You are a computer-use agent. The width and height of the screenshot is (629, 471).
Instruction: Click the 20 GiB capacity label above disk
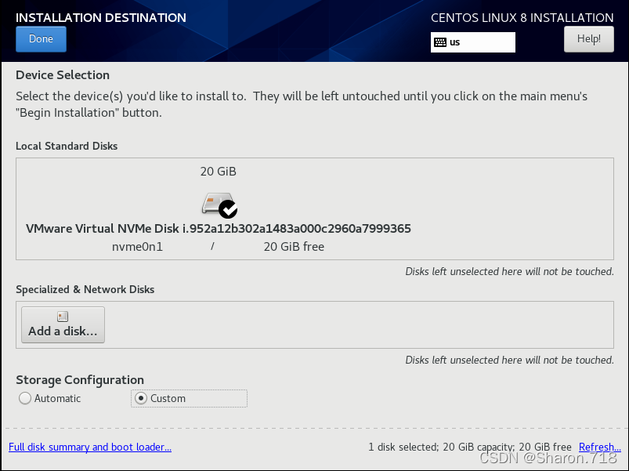point(219,172)
